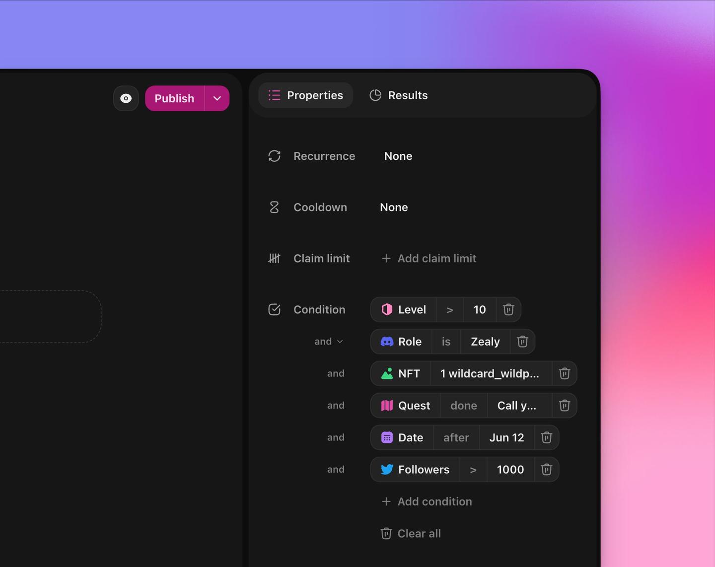
Task: Remove the Followers condition using the trash icon
Action: point(547,469)
